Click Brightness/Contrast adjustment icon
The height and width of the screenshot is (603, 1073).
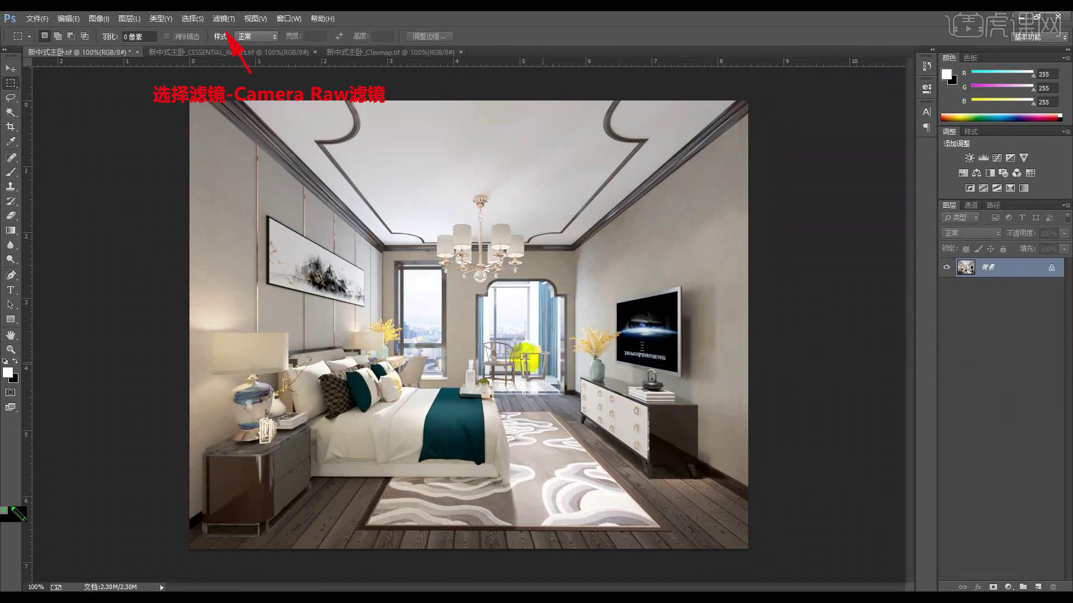pyautogui.click(x=970, y=158)
